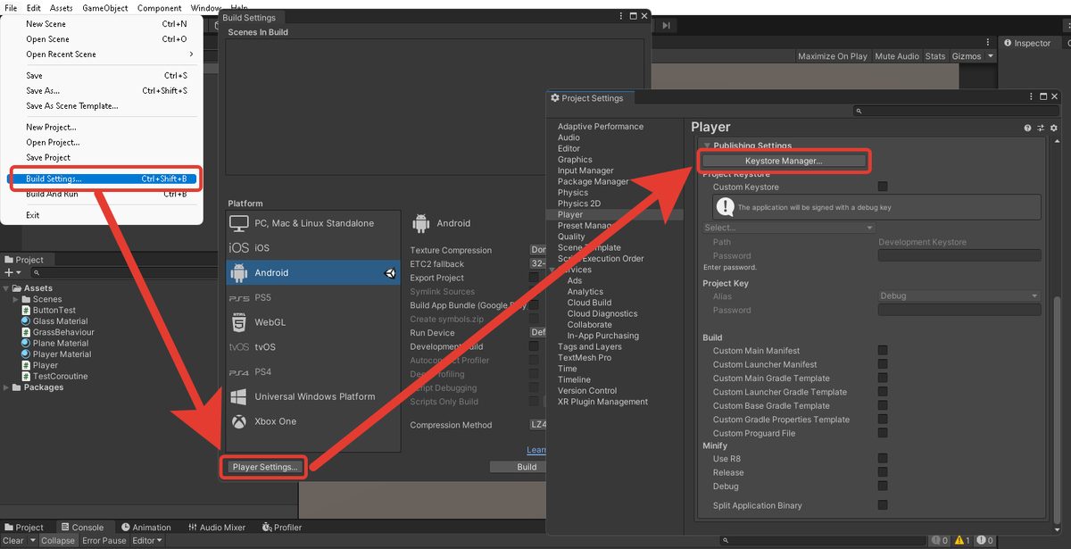Enable Custom Main Gradle Template
This screenshot has height=549, width=1071.
click(883, 378)
